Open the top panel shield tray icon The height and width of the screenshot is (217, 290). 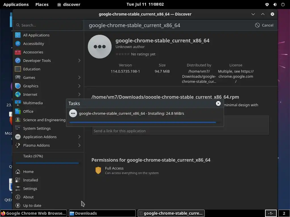[x=267, y=5]
